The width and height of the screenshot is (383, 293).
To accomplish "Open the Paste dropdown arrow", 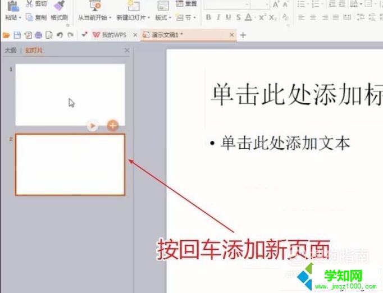I will (20, 17).
